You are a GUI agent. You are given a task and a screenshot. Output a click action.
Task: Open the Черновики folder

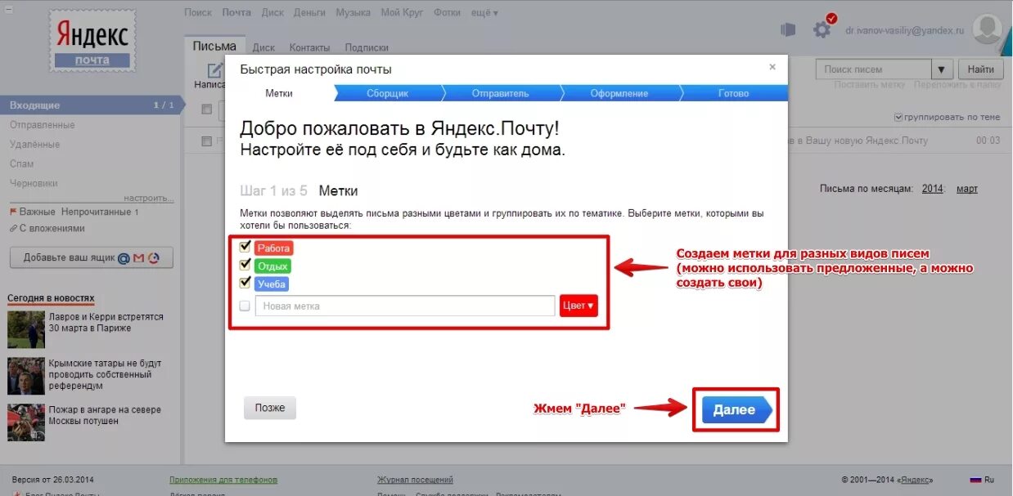(x=34, y=184)
